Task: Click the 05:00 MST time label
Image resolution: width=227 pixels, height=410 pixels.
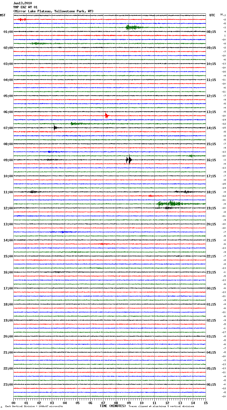Action: click(x=8, y=96)
